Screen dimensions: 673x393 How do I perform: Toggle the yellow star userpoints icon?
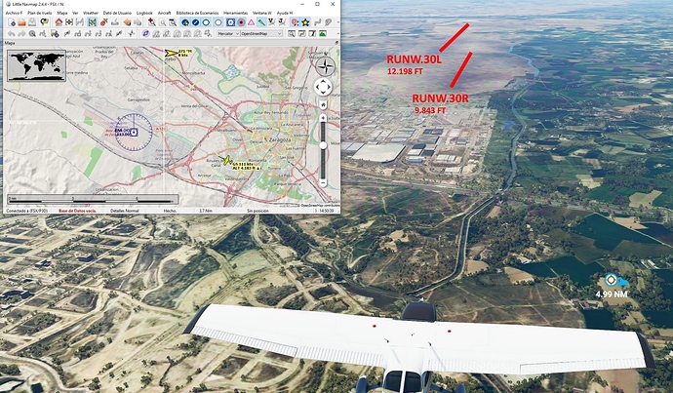[305, 22]
